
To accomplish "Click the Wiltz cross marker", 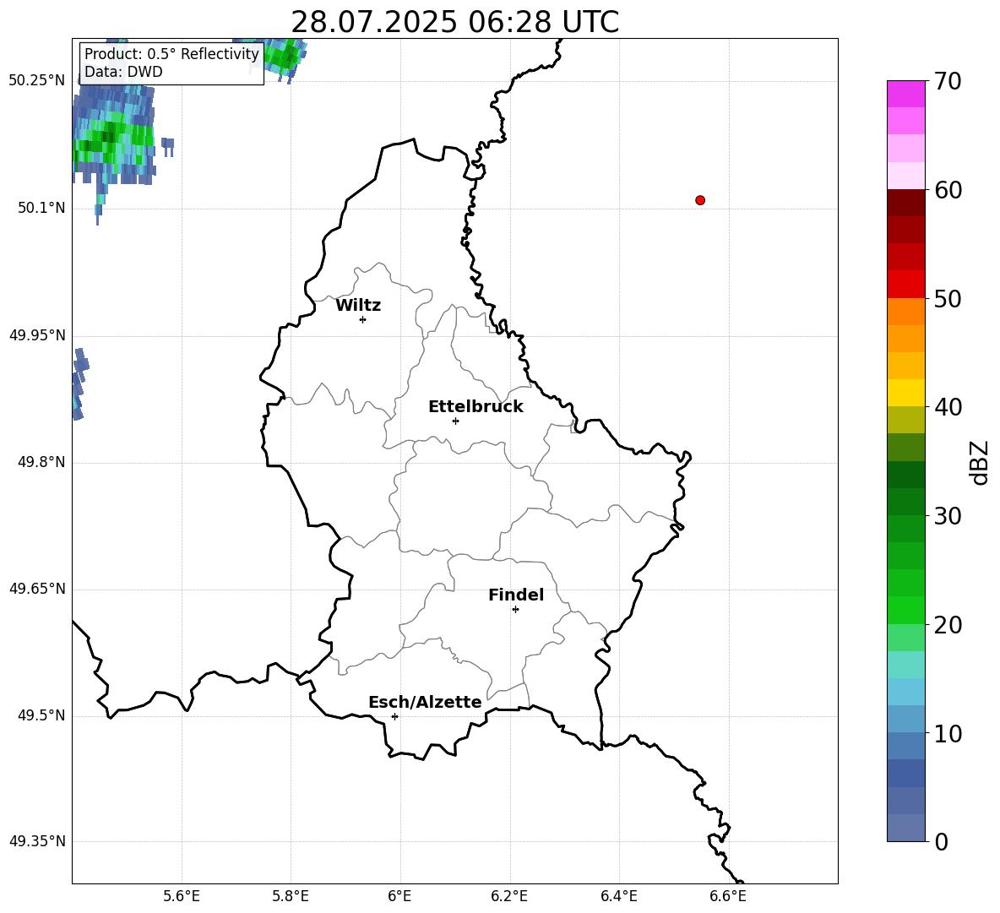I will pyautogui.click(x=363, y=319).
